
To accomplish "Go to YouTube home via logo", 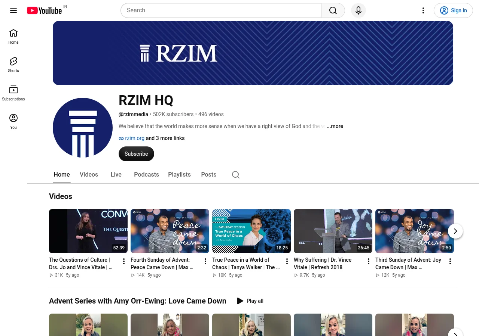I will 44,10.
